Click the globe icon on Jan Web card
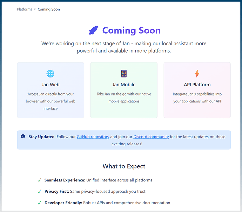 point(50,73)
